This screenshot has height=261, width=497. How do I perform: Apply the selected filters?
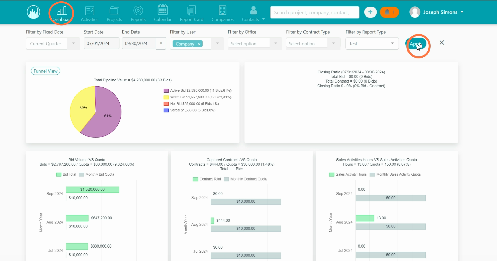click(416, 44)
